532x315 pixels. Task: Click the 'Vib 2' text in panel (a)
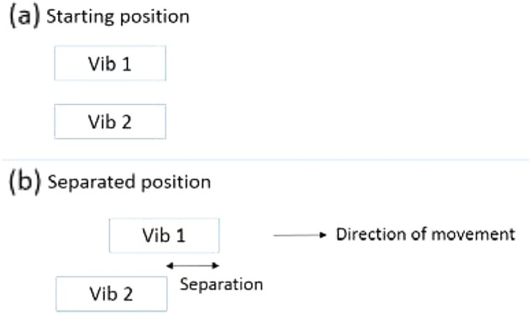(110, 122)
